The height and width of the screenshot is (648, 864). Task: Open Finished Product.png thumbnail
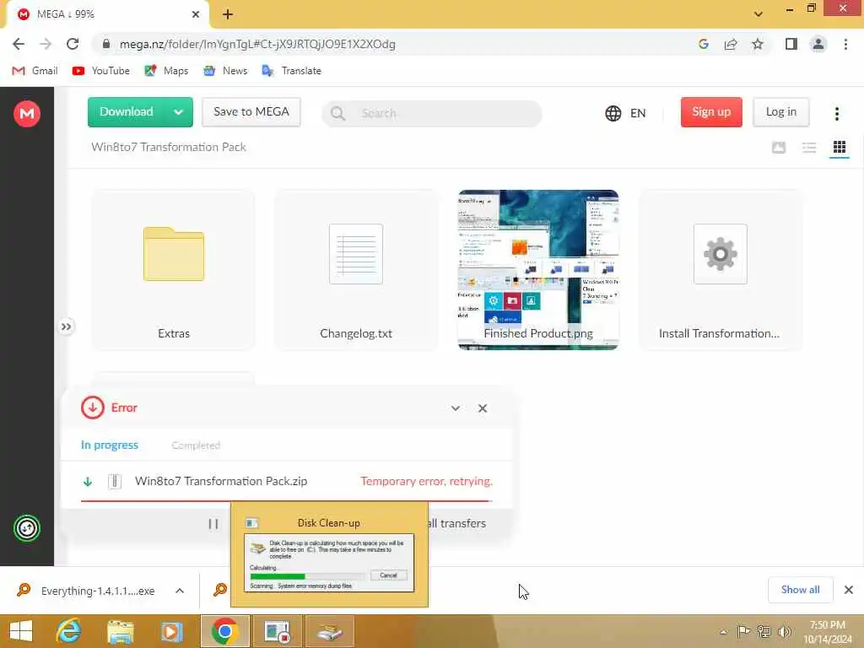[538, 270]
